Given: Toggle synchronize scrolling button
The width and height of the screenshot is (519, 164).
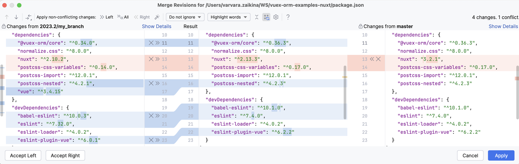Looking at the screenshot, I should coord(266,17).
